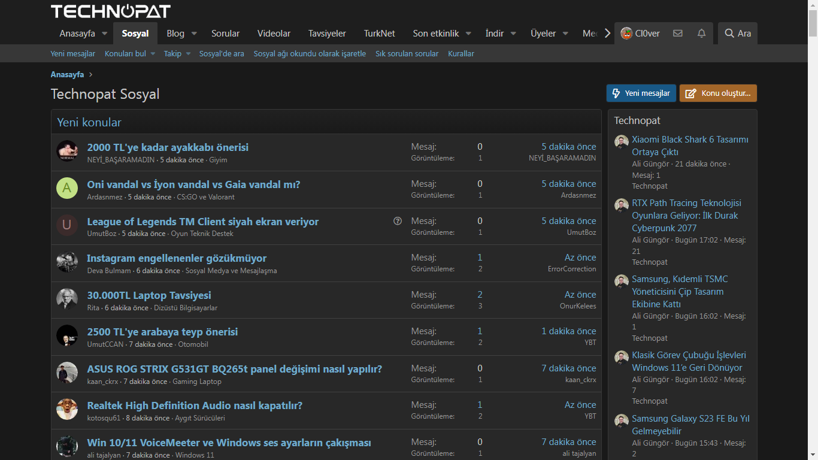This screenshot has height=460, width=818.
Task: Click author avatar beside Klasik Görev Çubuğu article
Action: (621, 358)
